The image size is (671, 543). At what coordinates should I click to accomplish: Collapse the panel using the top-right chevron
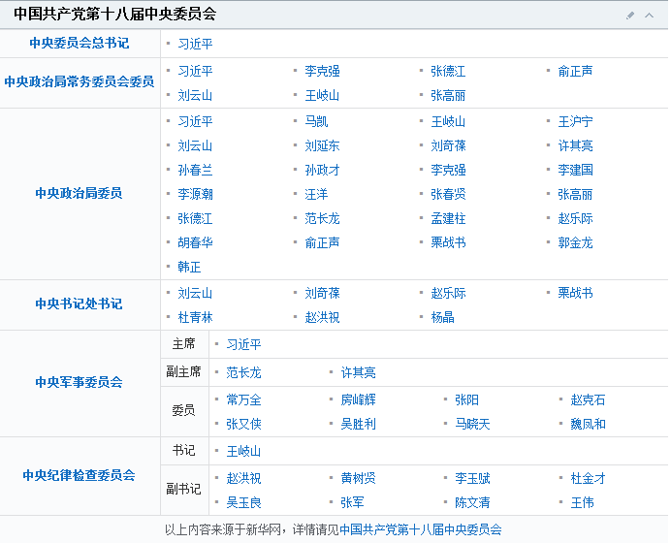[650, 15]
